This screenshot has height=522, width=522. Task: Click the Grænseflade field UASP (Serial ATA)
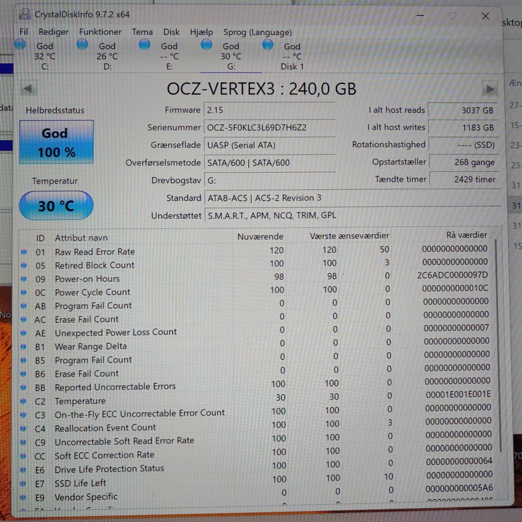point(269,145)
